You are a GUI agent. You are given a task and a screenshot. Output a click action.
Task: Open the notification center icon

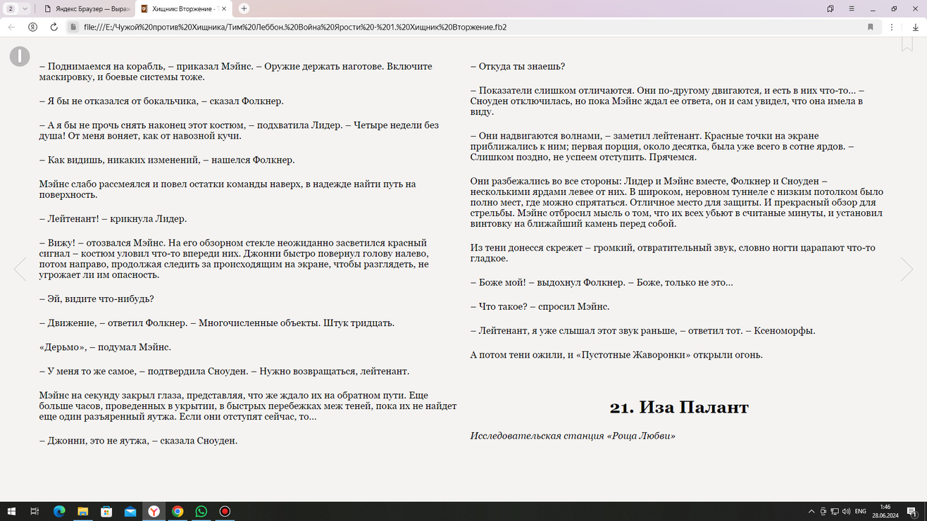coord(913,512)
